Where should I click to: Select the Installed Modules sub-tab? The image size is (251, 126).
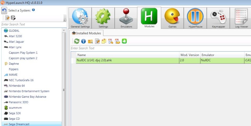pyautogui.click(x=87, y=33)
